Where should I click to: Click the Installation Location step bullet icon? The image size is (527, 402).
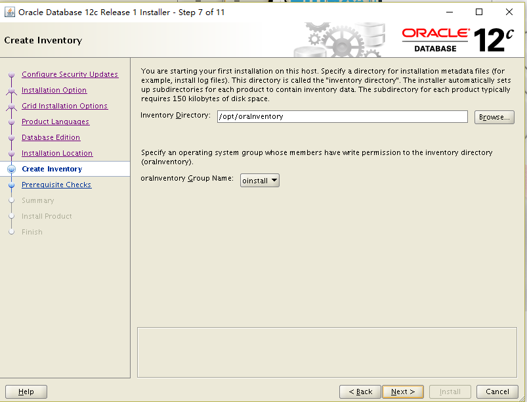(11, 154)
